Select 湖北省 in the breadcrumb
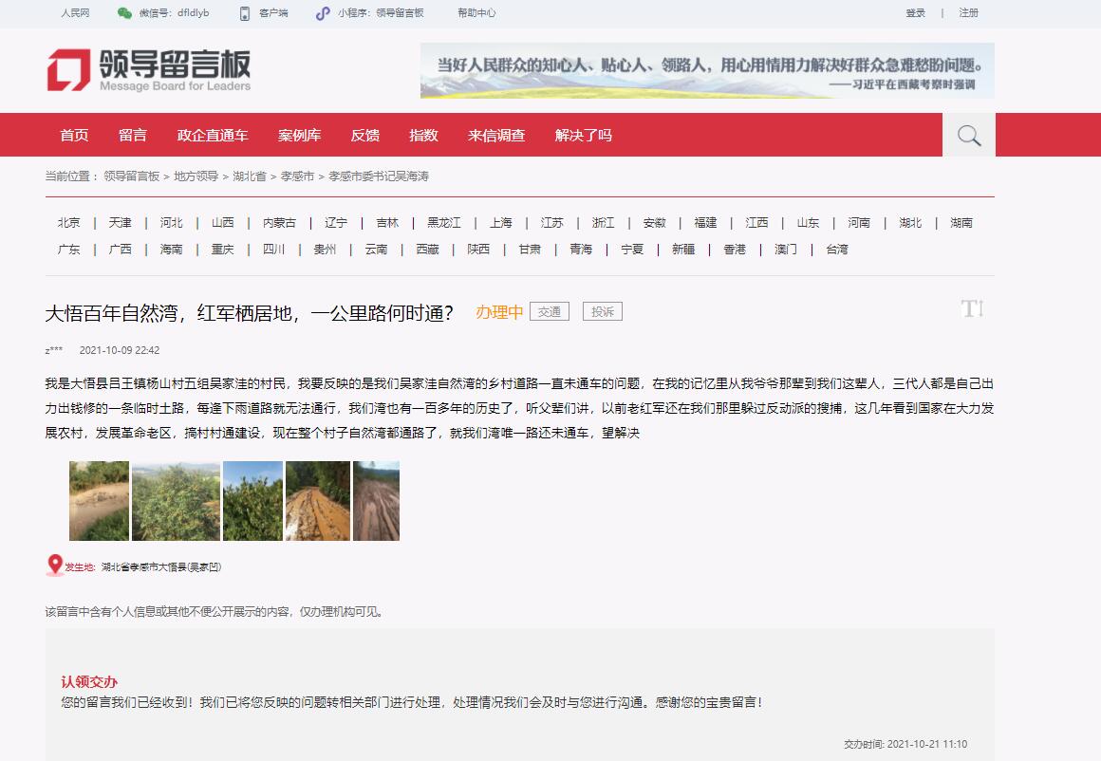The height and width of the screenshot is (761, 1101). click(x=249, y=176)
